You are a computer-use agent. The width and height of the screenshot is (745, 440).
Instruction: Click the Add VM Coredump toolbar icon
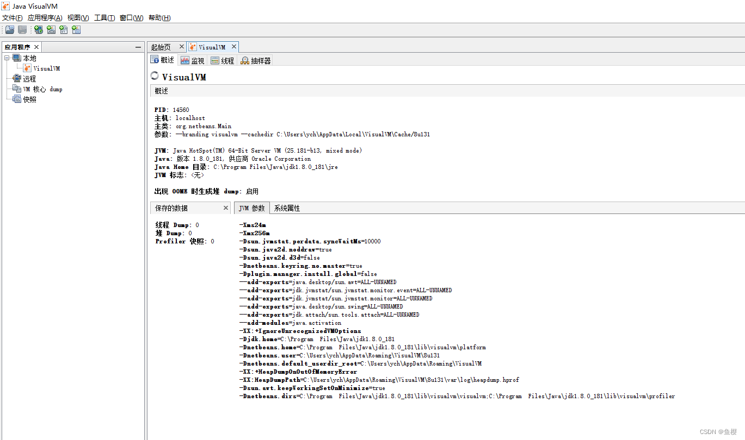tap(64, 30)
